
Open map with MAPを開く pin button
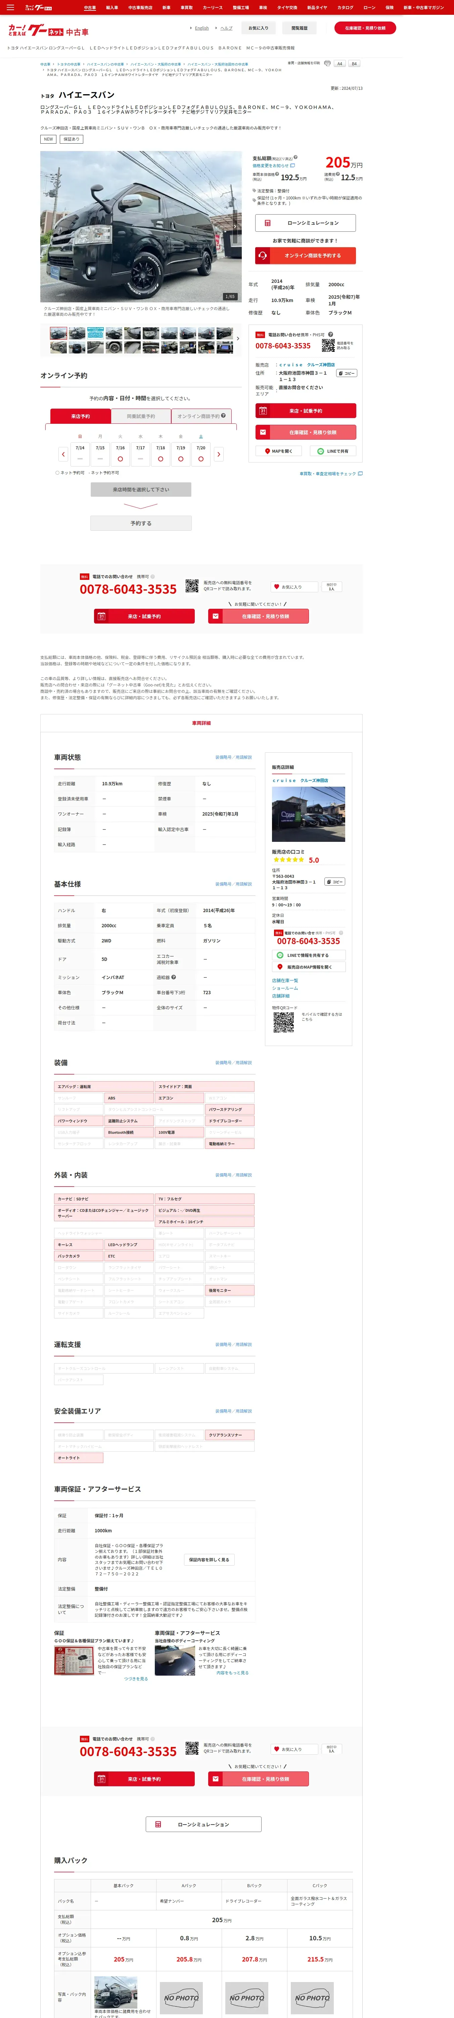(278, 451)
